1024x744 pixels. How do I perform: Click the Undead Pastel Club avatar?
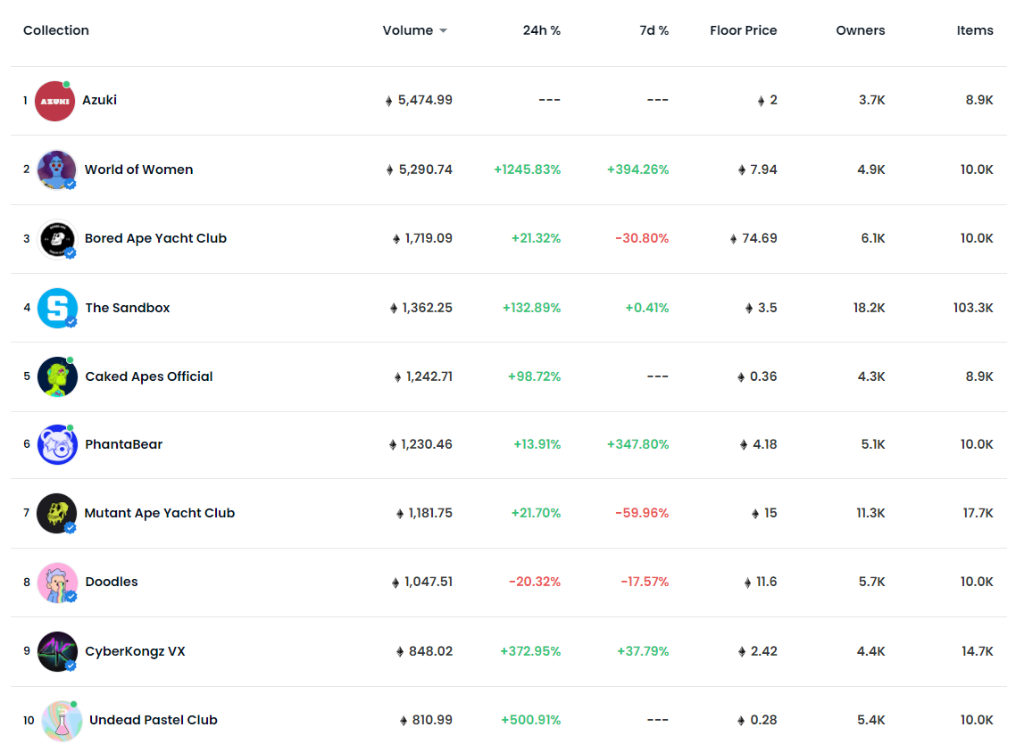62,721
